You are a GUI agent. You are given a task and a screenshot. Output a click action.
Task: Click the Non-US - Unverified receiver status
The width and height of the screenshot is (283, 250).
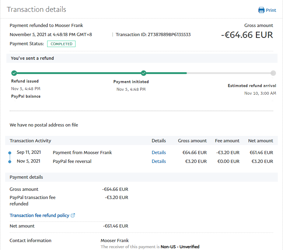(180, 247)
